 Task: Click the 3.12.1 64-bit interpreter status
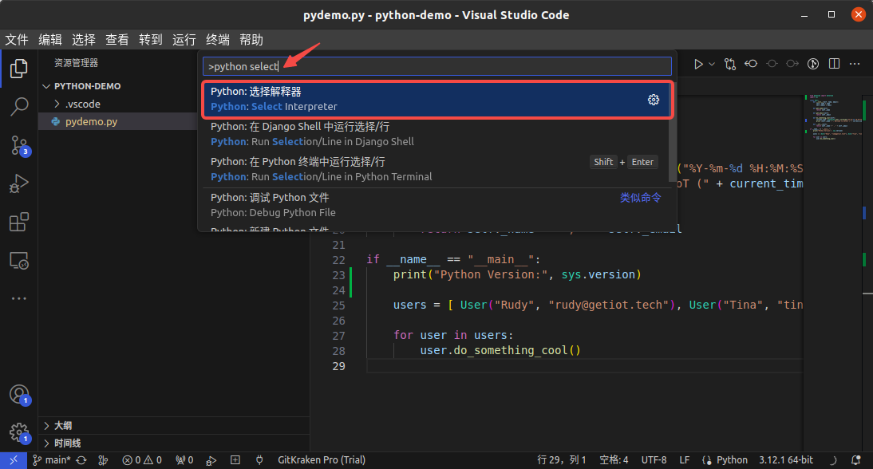(x=786, y=460)
